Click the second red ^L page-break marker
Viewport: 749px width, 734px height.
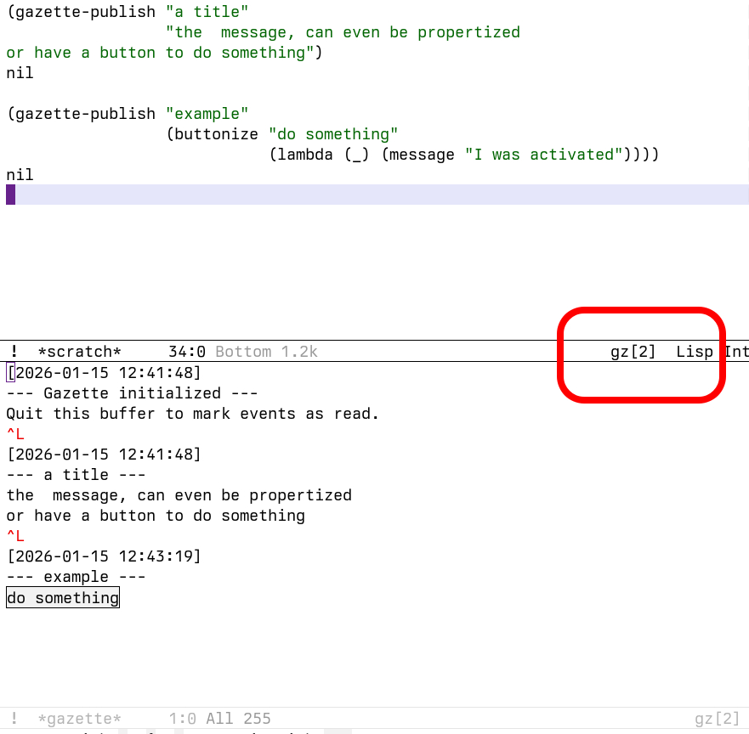click(14, 535)
